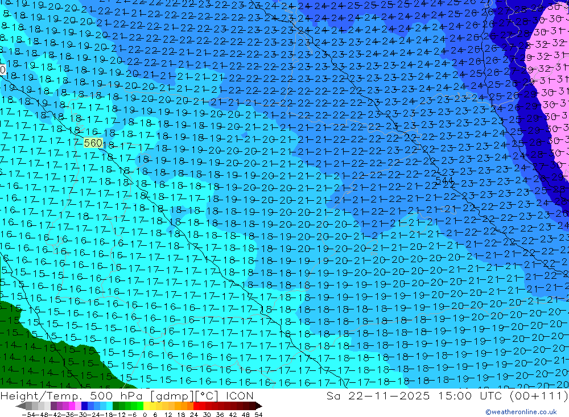Image resolution: width=569 pixels, height=417 pixels.
Task: Click the 'ICON' model name text
Action: point(240,395)
